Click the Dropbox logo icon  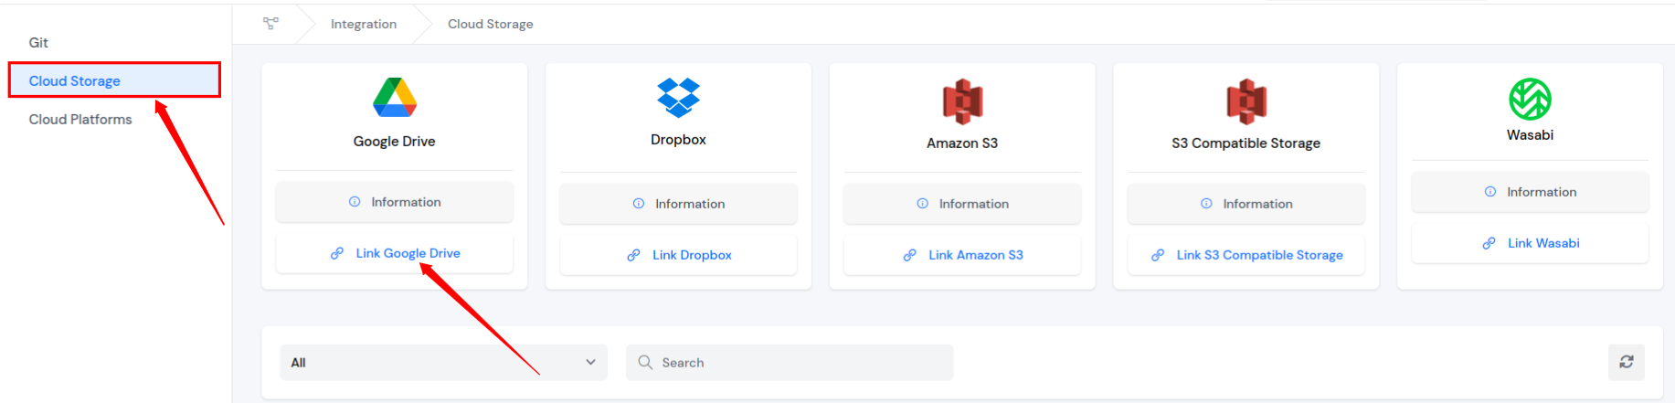(x=678, y=98)
